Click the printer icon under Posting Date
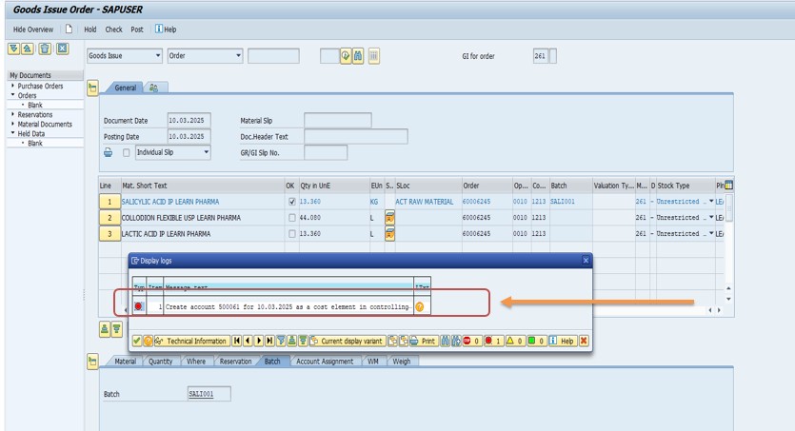Screen dimensions: 795x431 [x=108, y=152]
